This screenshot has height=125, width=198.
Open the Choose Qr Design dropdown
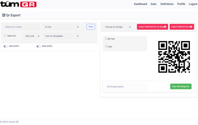click(117, 27)
